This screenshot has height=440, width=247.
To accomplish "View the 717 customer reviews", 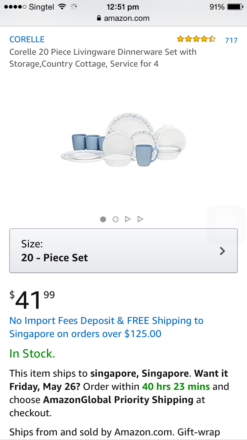I will tap(231, 40).
